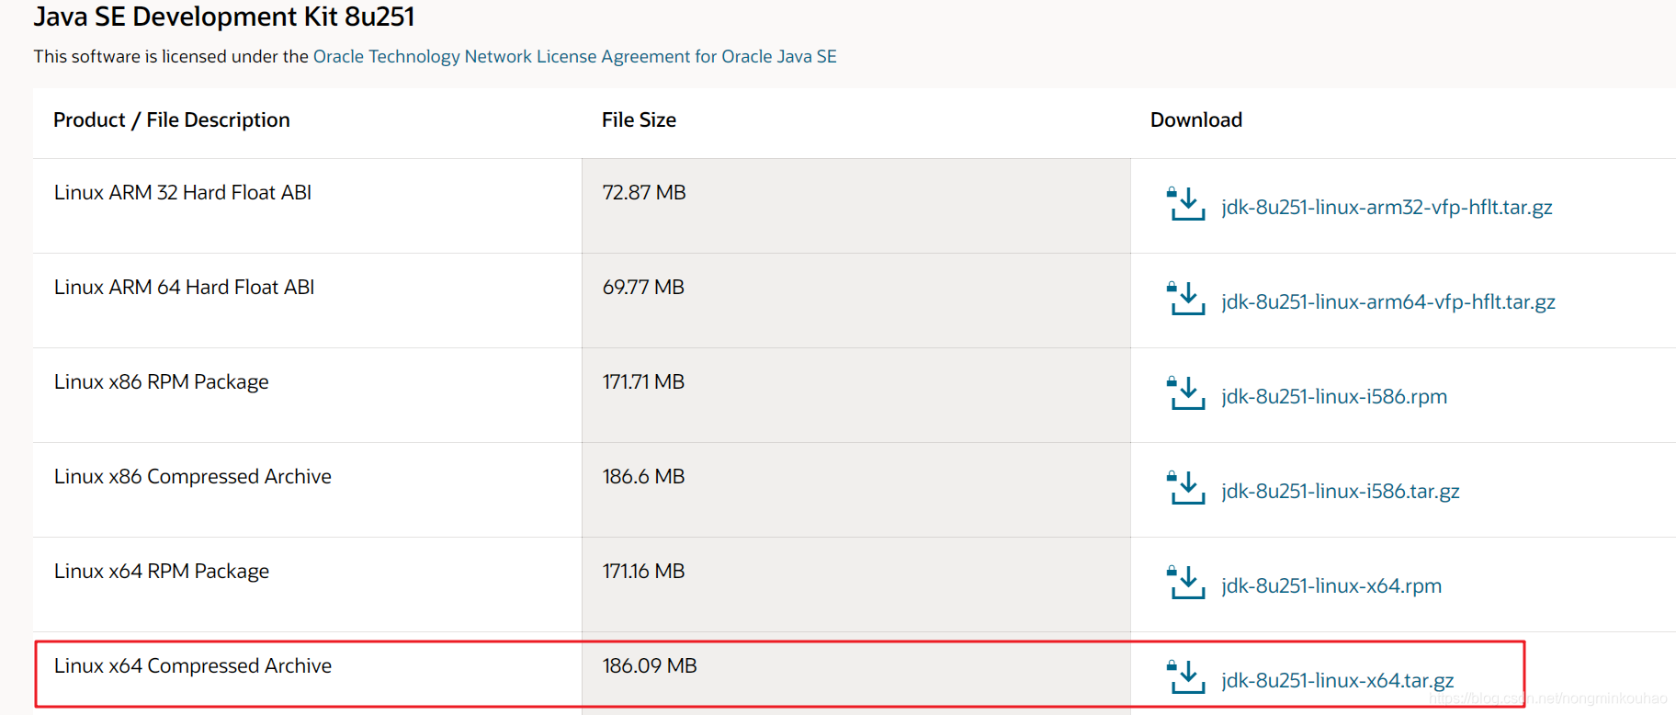
Task: Click download icon beside jdk-8u251-linux-i586.tar.gz
Action: tap(1186, 488)
